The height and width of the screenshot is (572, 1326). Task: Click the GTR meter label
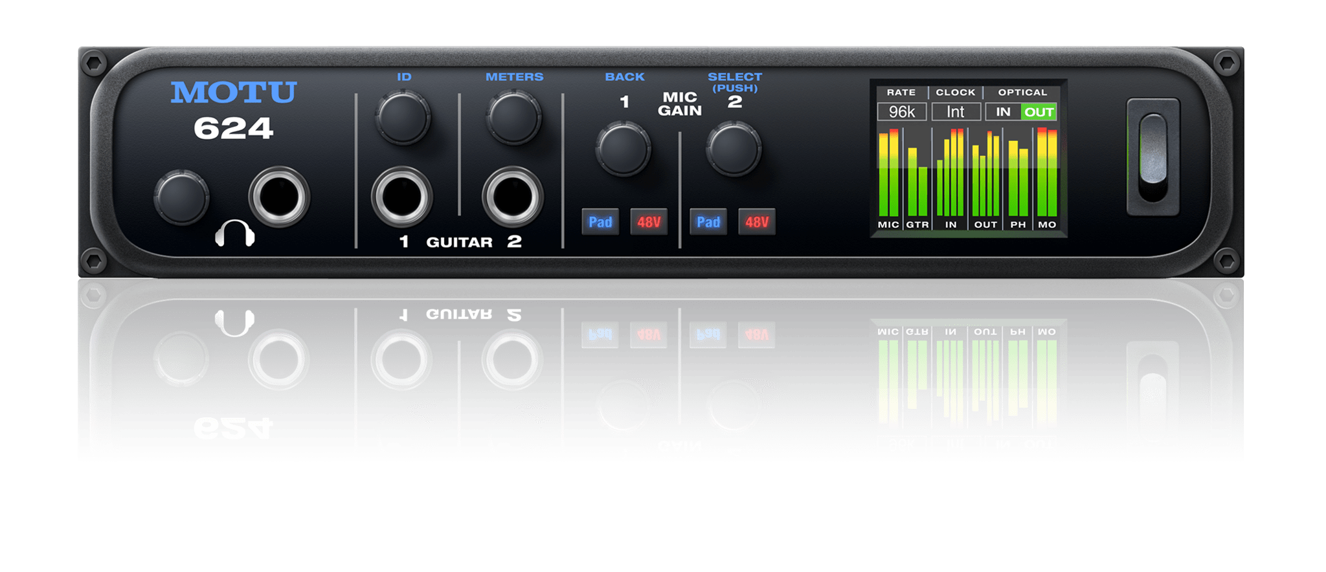(917, 225)
